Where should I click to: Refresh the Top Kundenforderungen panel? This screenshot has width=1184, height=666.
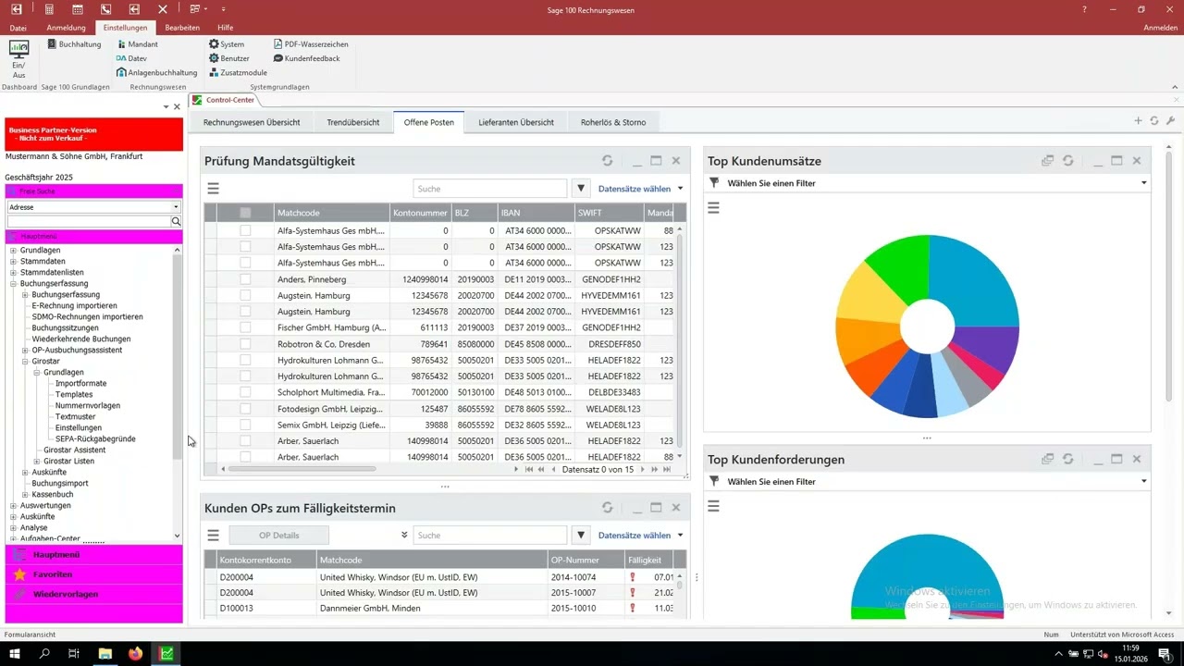tap(1067, 459)
